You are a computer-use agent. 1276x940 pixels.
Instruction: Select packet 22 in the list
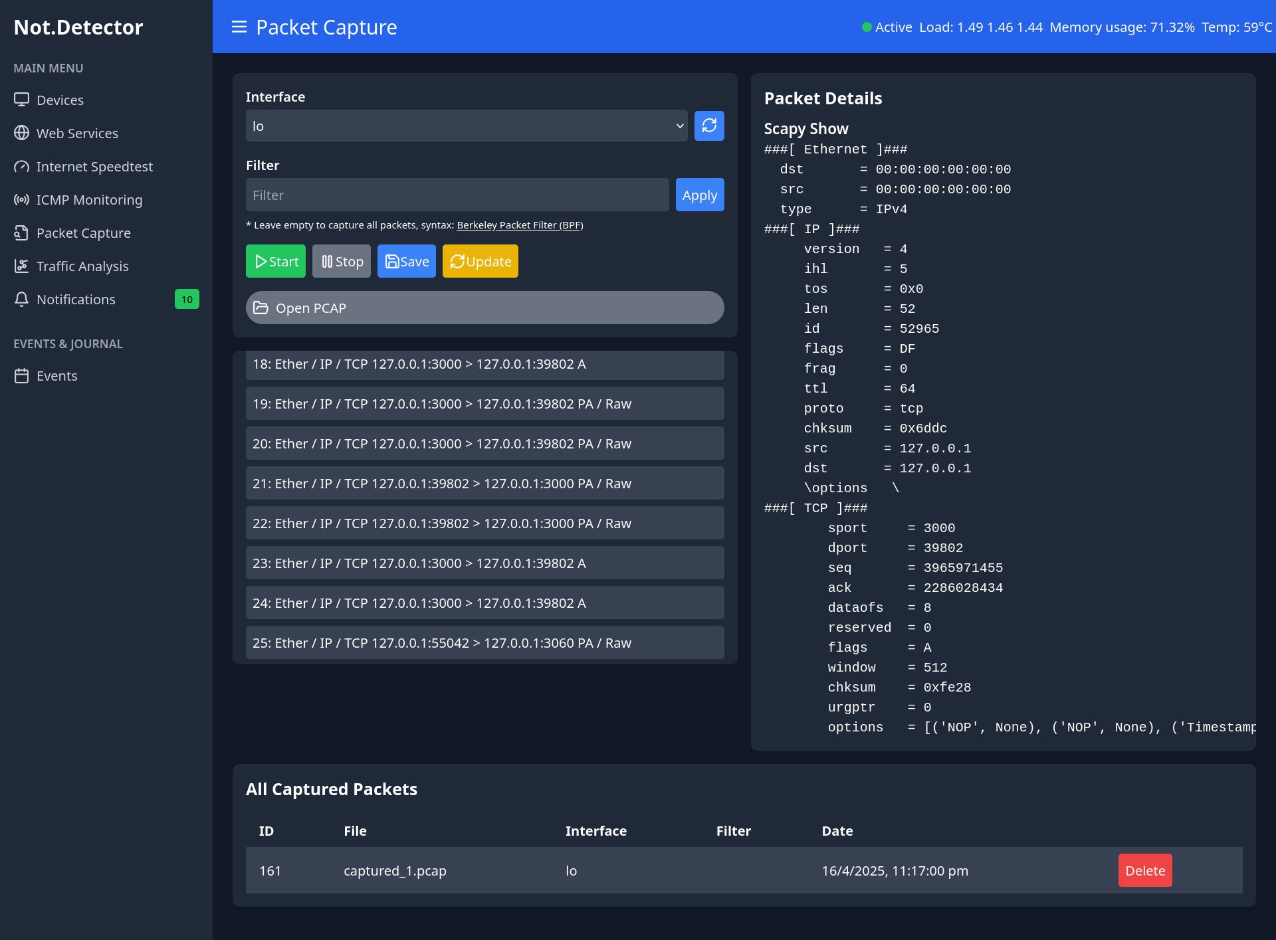485,523
